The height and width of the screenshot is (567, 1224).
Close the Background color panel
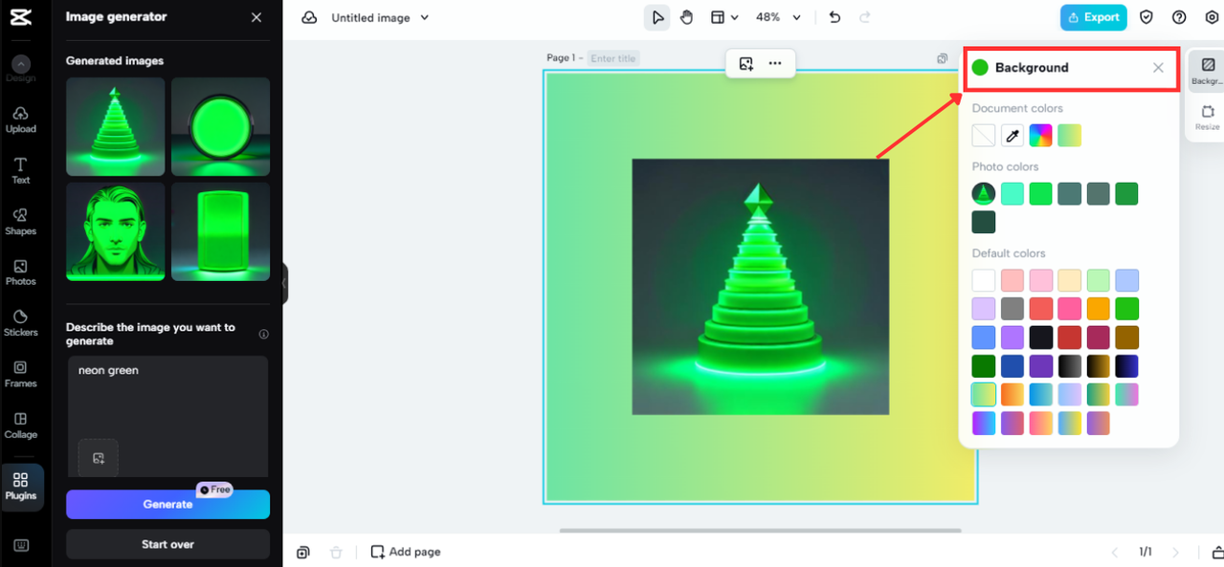[x=1159, y=68]
